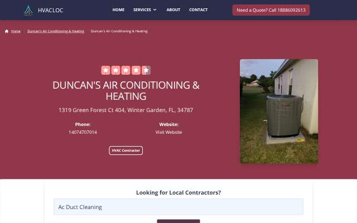Click the Phone: label
The width and height of the screenshot is (357, 223).
[83, 124]
